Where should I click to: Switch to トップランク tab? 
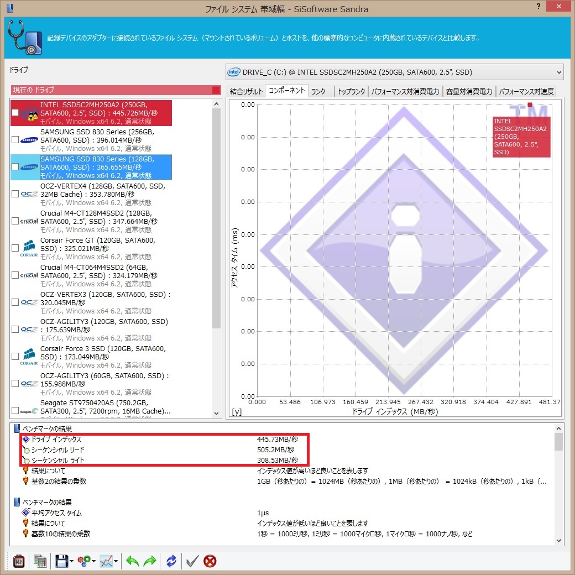coord(351,91)
